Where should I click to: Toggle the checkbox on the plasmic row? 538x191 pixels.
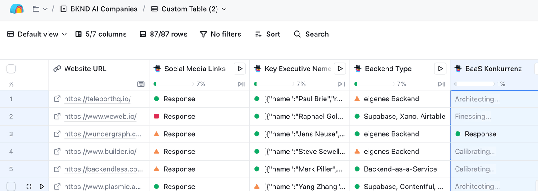11,187
